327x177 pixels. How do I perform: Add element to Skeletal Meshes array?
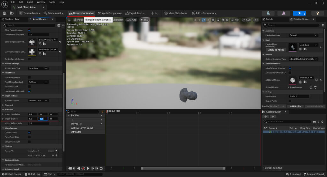(x=311, y=87)
